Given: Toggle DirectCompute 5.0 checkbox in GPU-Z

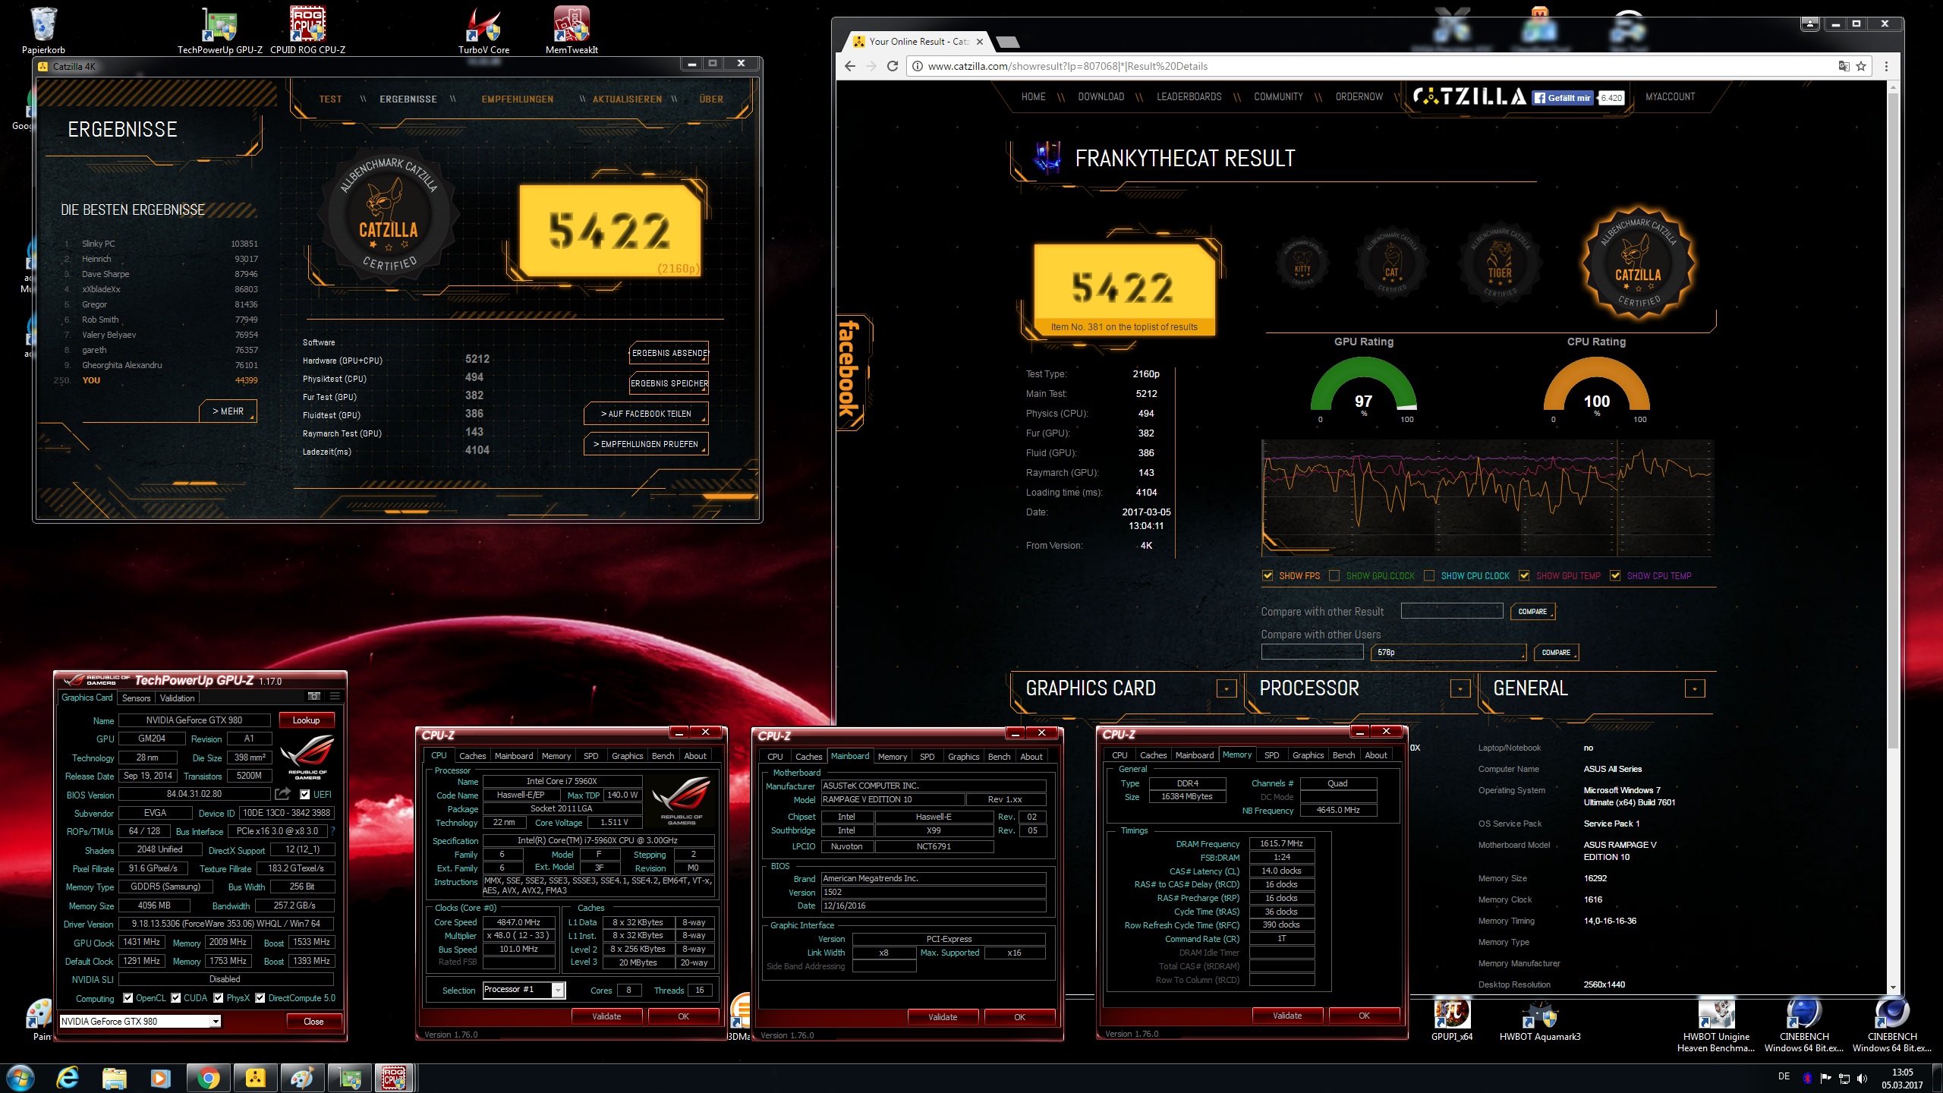Looking at the screenshot, I should point(260,998).
